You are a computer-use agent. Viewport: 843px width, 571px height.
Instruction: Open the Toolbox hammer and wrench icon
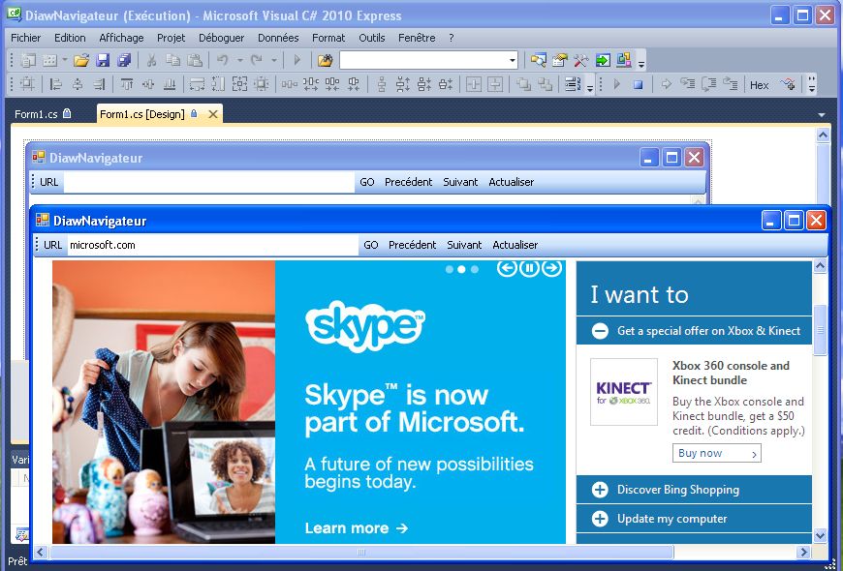point(580,60)
